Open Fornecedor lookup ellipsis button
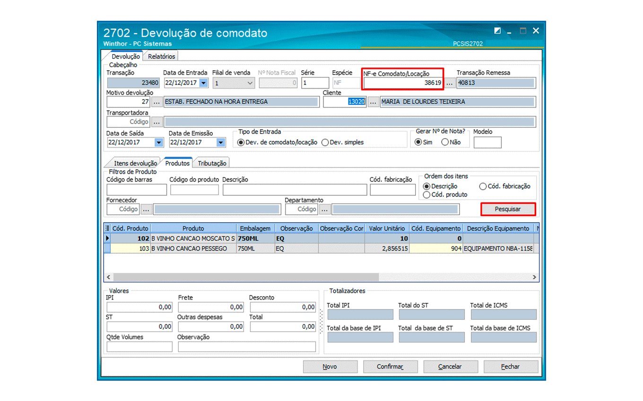This screenshot has width=643, height=401. [x=146, y=209]
